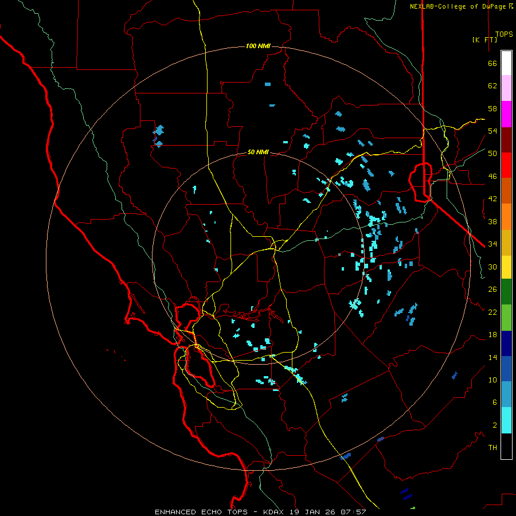This screenshot has width=516, height=516.
Task: Click the legend value 58
Action: click(492, 108)
